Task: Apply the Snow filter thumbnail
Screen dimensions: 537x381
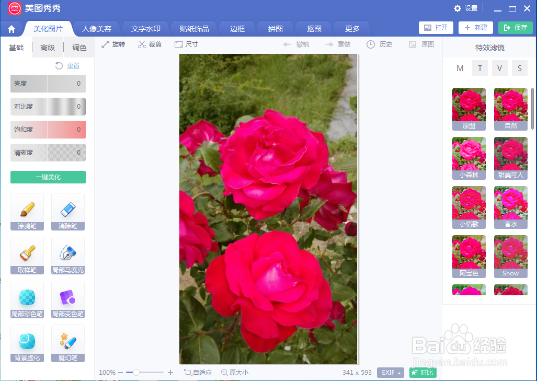Action: (511, 257)
